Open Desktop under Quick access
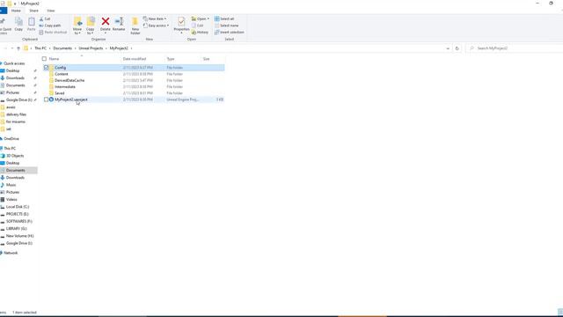Image resolution: width=563 pixels, height=317 pixels. 12,70
